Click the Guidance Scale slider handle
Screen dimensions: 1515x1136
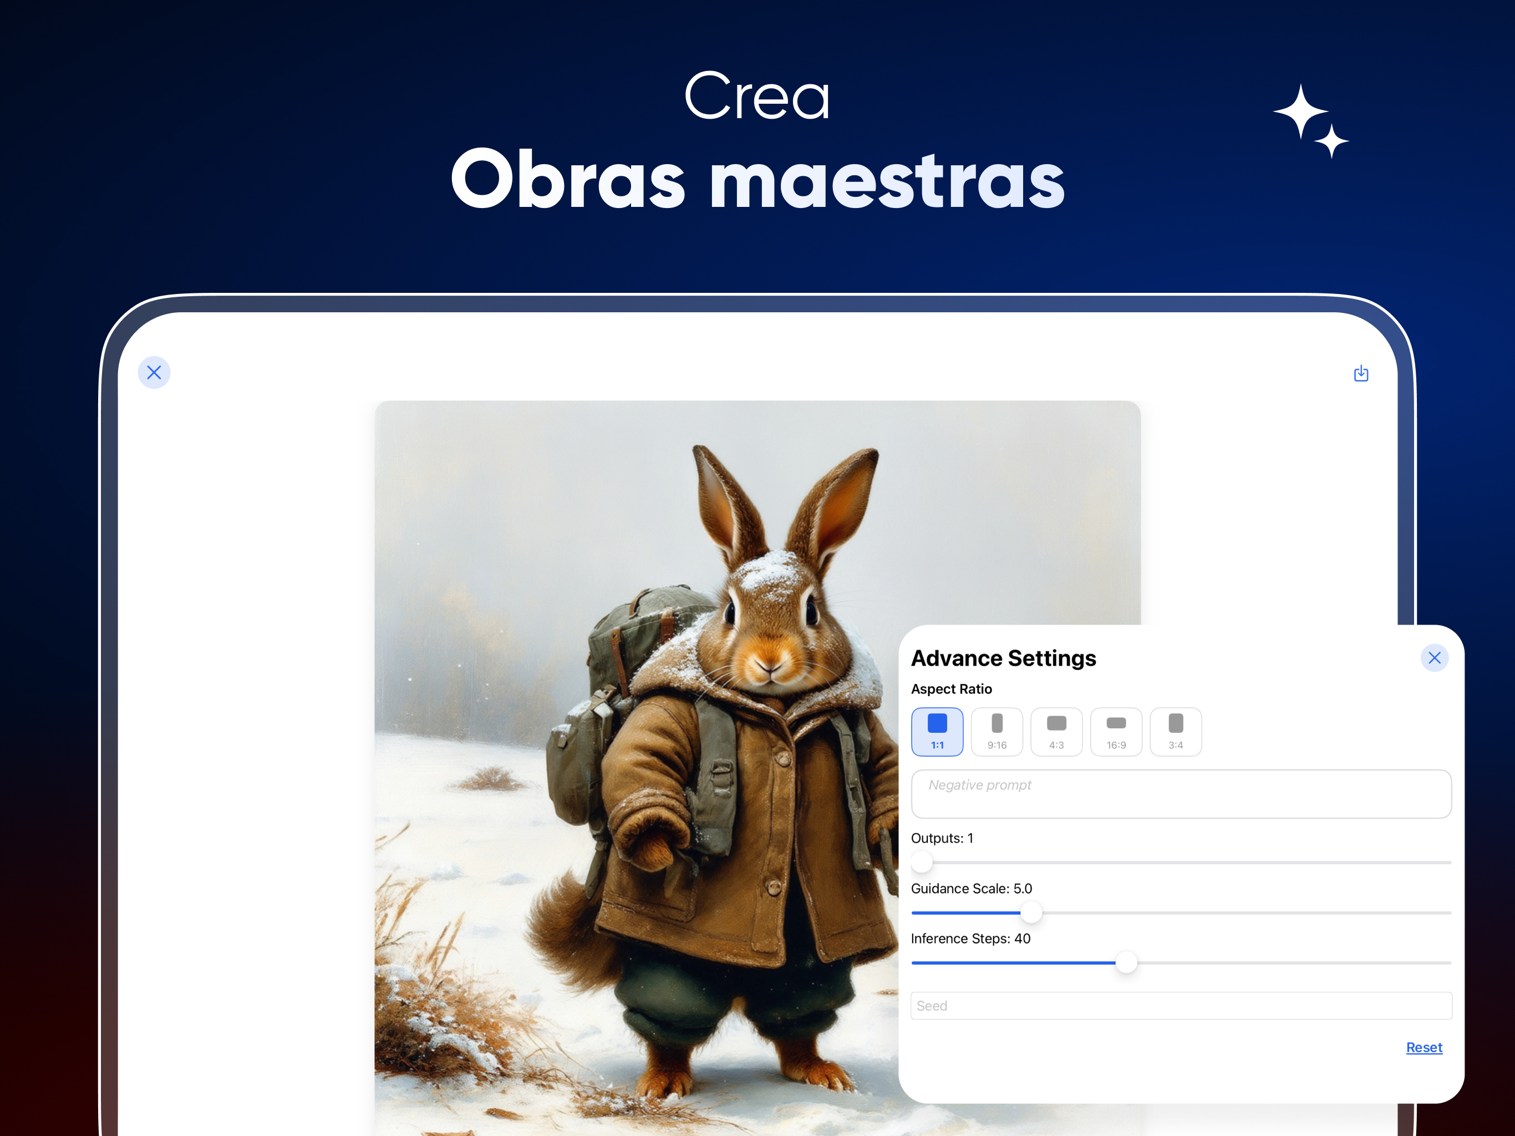tap(1031, 912)
